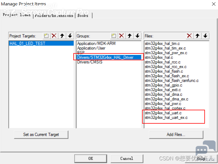Click the Help button
The height and width of the screenshot is (164, 218).
click(201, 158)
